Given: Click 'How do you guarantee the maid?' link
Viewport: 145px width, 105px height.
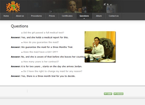Looking at the screenshot, I should click(x=41, y=42).
